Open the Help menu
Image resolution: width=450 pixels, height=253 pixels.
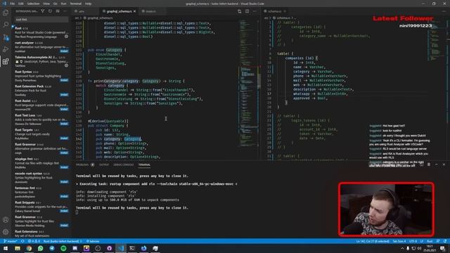coord(88,4)
